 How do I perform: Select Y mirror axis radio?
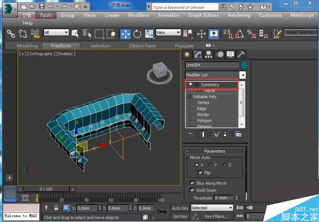point(211,165)
